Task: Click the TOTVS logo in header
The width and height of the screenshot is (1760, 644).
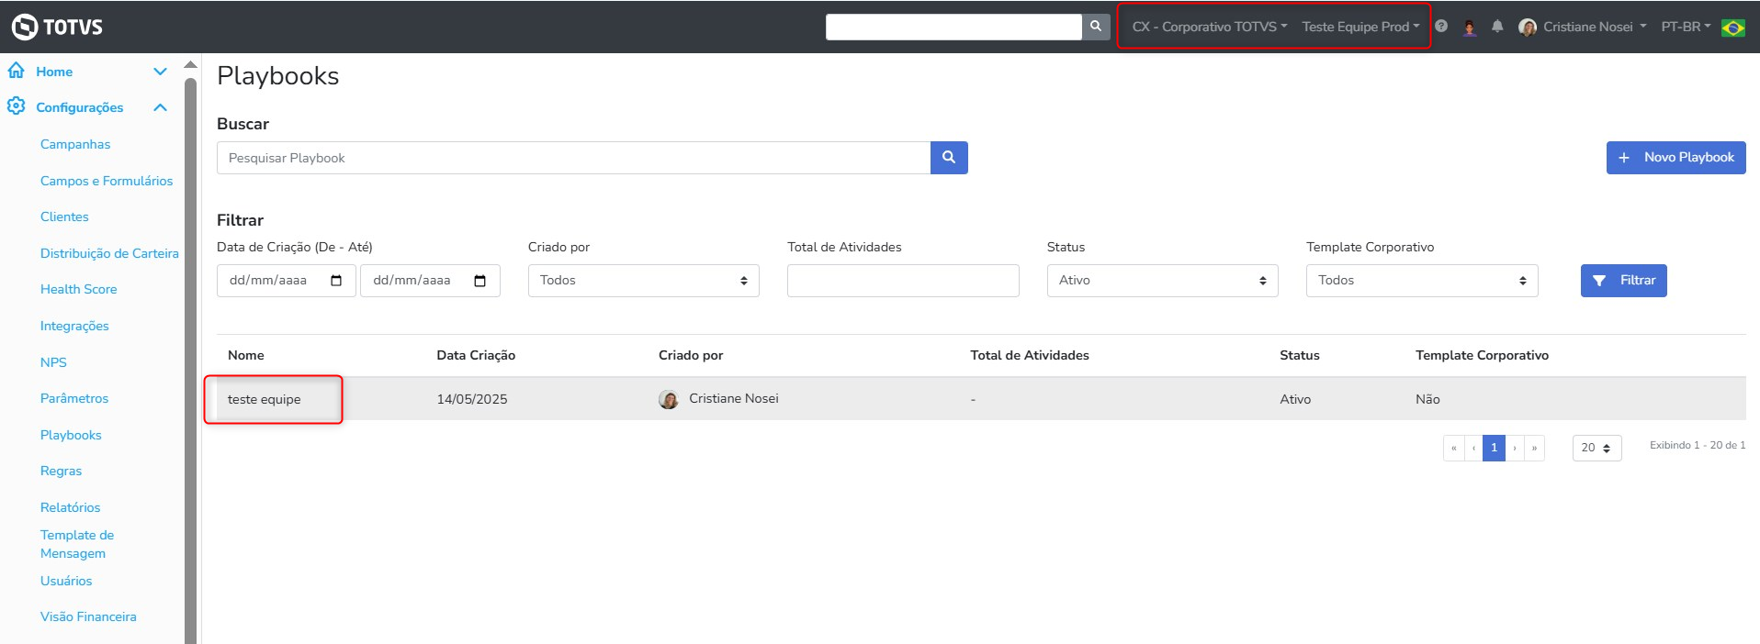Action: coord(57,27)
